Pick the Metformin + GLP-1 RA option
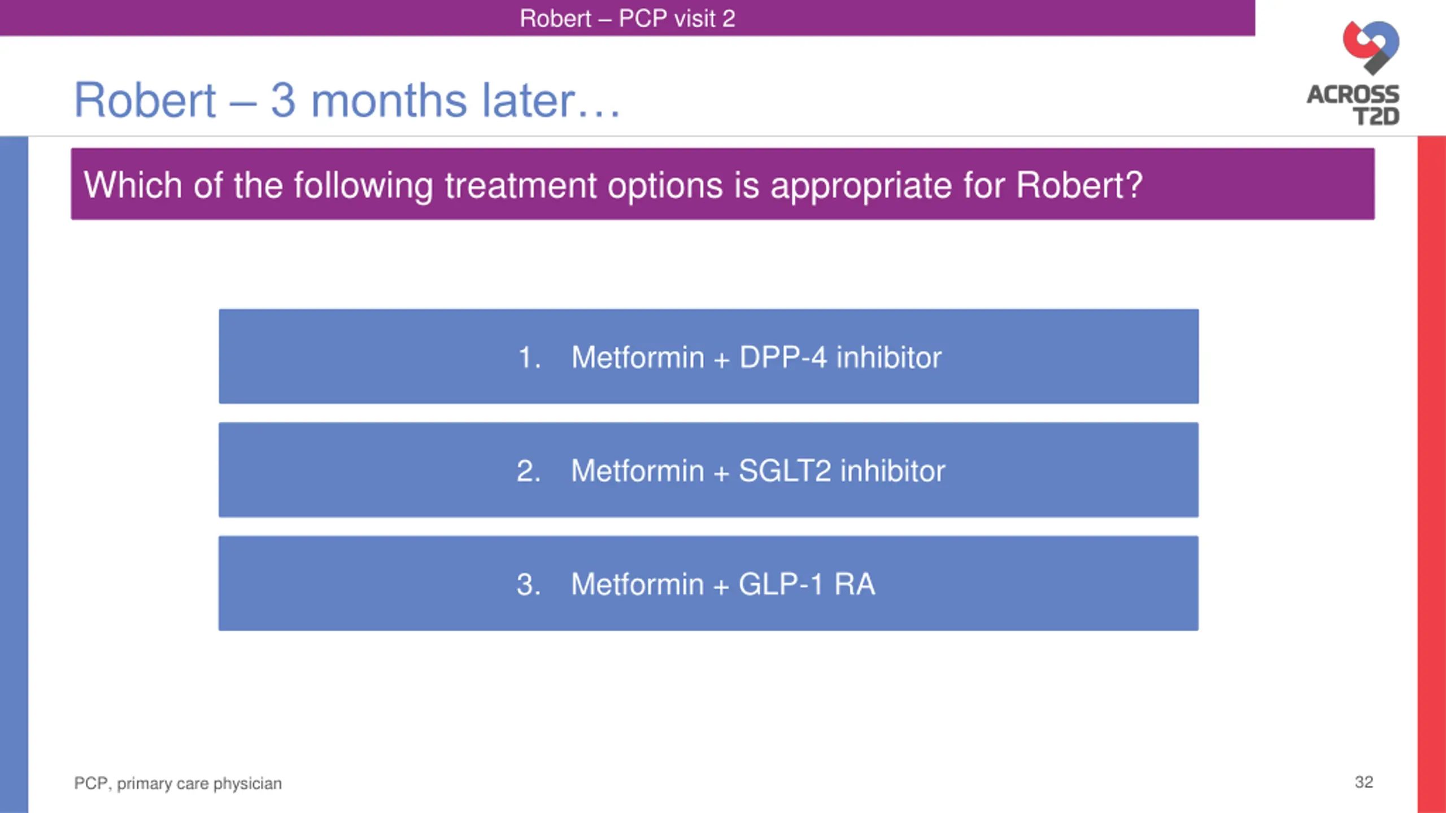The image size is (1446, 813). 708,583
